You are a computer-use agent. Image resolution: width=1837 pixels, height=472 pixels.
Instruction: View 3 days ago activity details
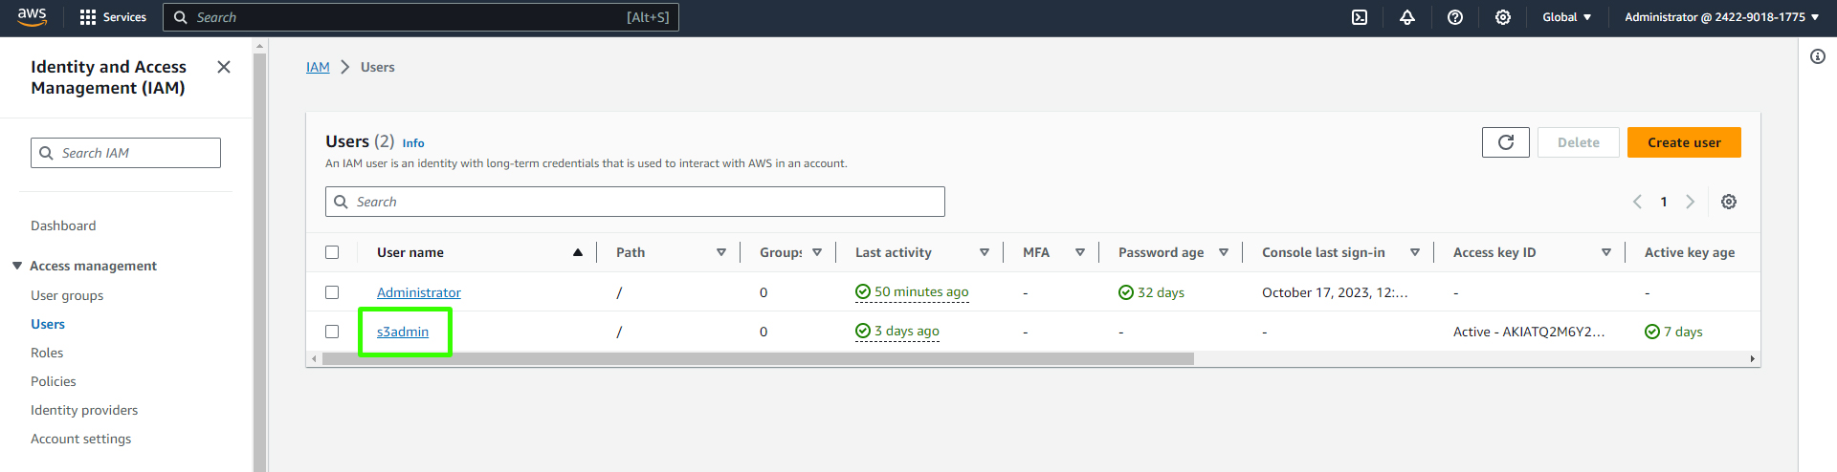[897, 332]
